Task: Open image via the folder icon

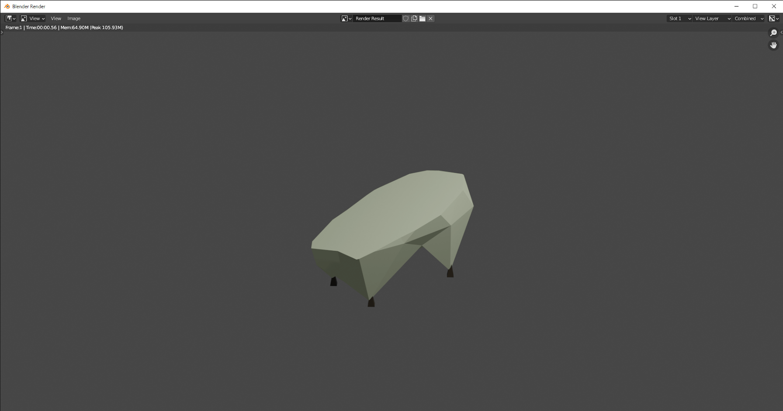Action: [x=422, y=18]
